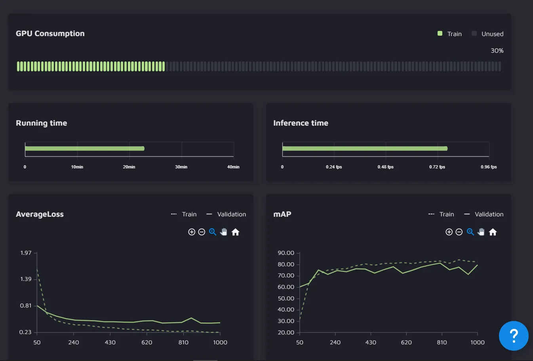
Task: Reset mAP chart with home icon
Action: (493, 232)
